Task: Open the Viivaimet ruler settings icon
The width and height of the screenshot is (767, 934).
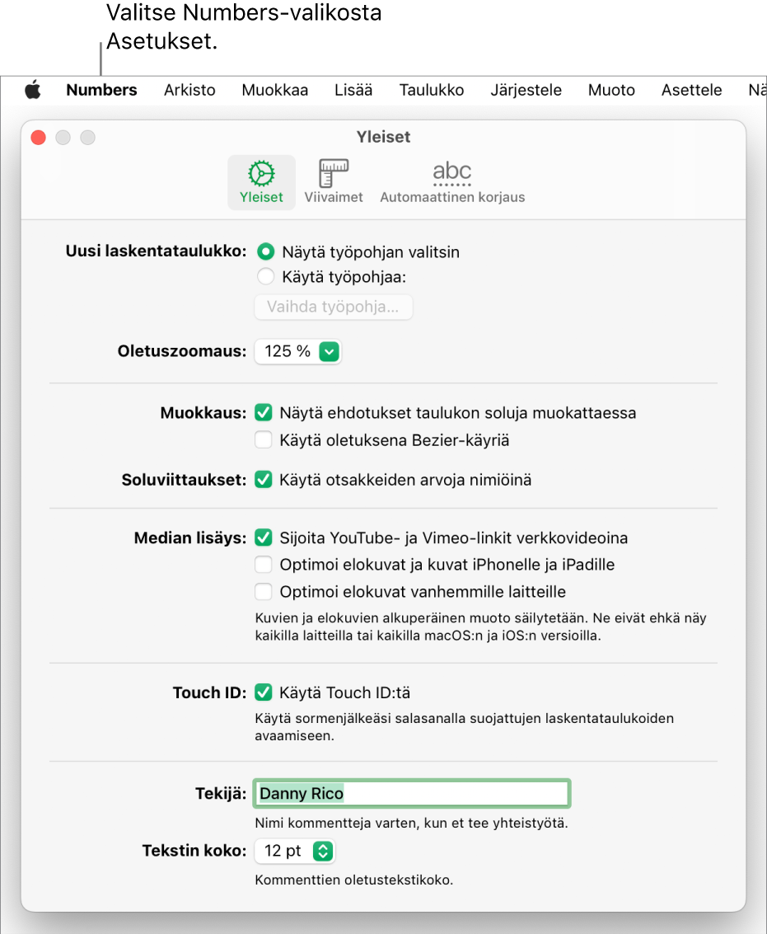Action: 333,181
